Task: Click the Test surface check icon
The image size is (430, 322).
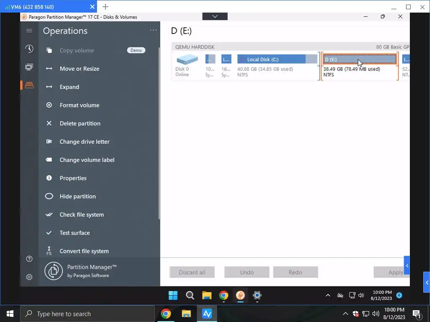Action: coord(49,233)
